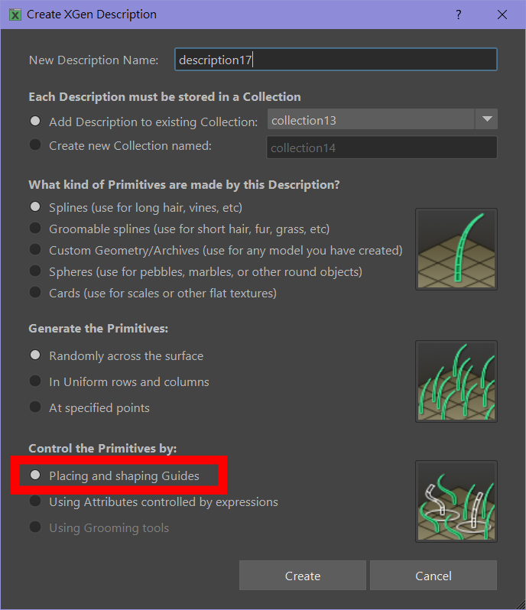Choose Splines primitive type
The height and width of the screenshot is (610, 526).
point(35,206)
